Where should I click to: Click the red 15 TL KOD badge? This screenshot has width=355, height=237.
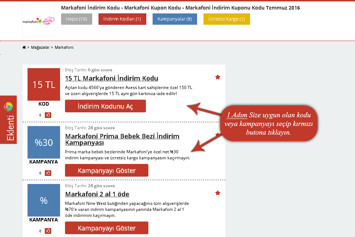click(x=44, y=87)
